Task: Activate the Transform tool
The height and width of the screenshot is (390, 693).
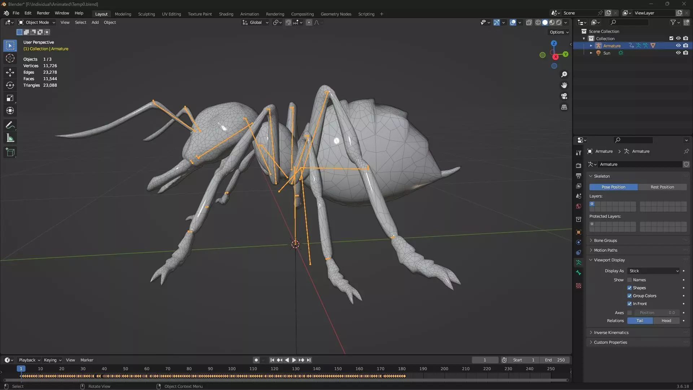Action: pyautogui.click(x=10, y=111)
